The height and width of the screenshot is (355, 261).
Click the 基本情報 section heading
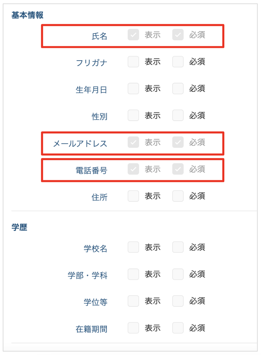click(27, 15)
